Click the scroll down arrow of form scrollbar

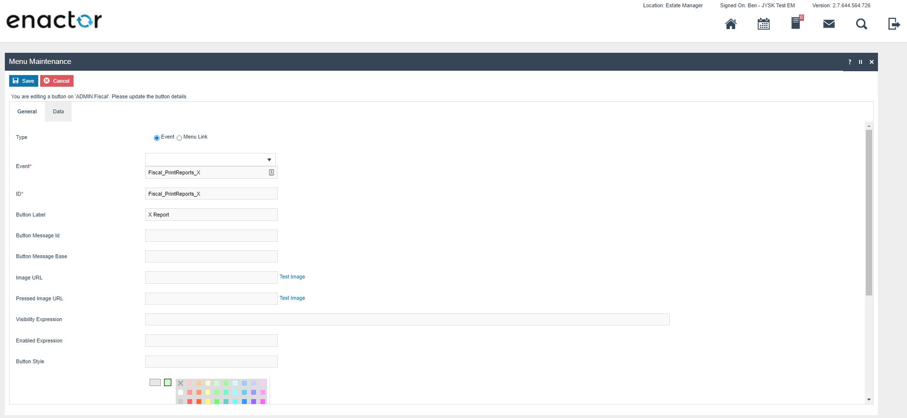pos(869,400)
